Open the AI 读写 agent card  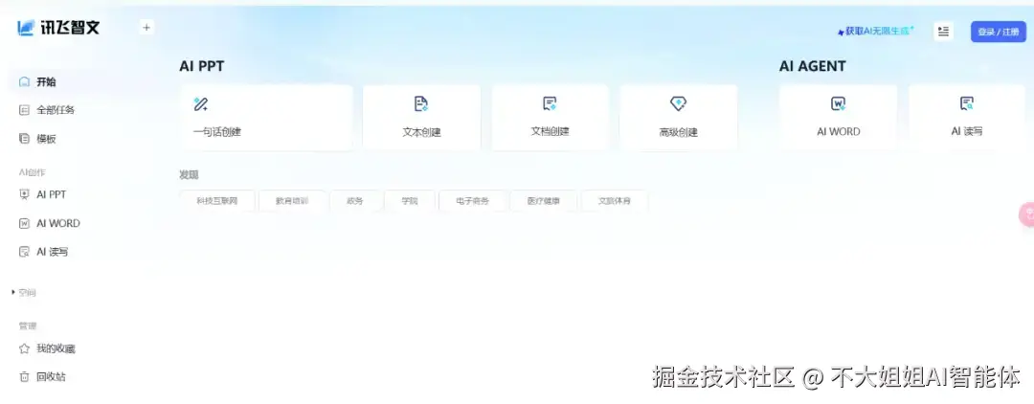pos(967,118)
